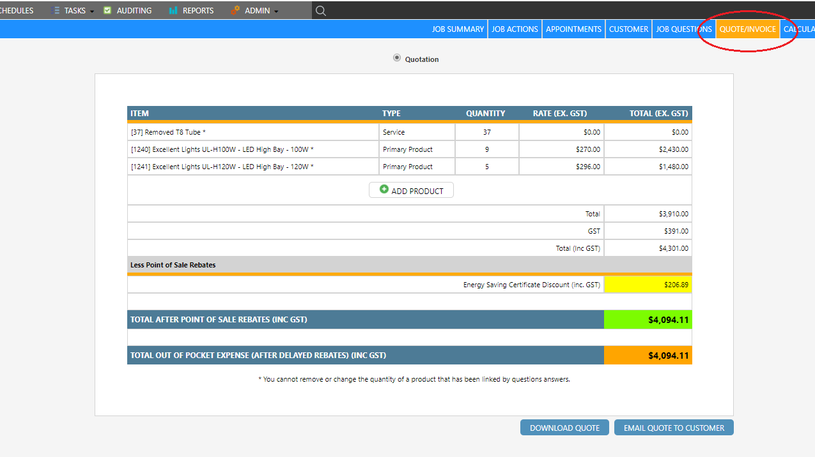Select the Quote/Invoice tab

[x=747, y=29]
